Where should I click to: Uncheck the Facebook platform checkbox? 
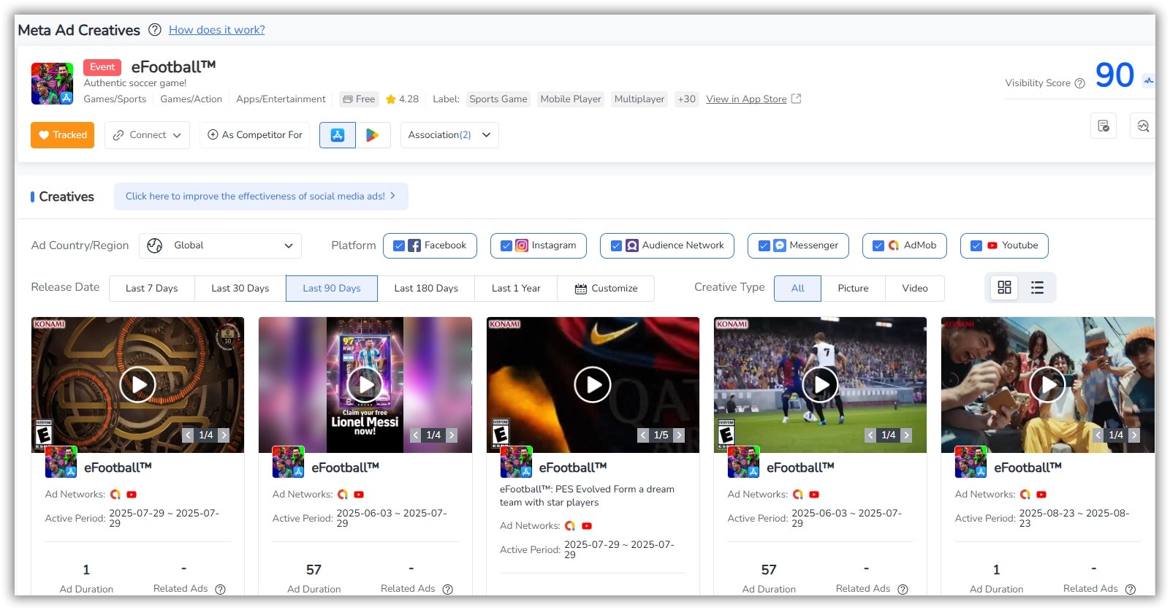(x=399, y=246)
